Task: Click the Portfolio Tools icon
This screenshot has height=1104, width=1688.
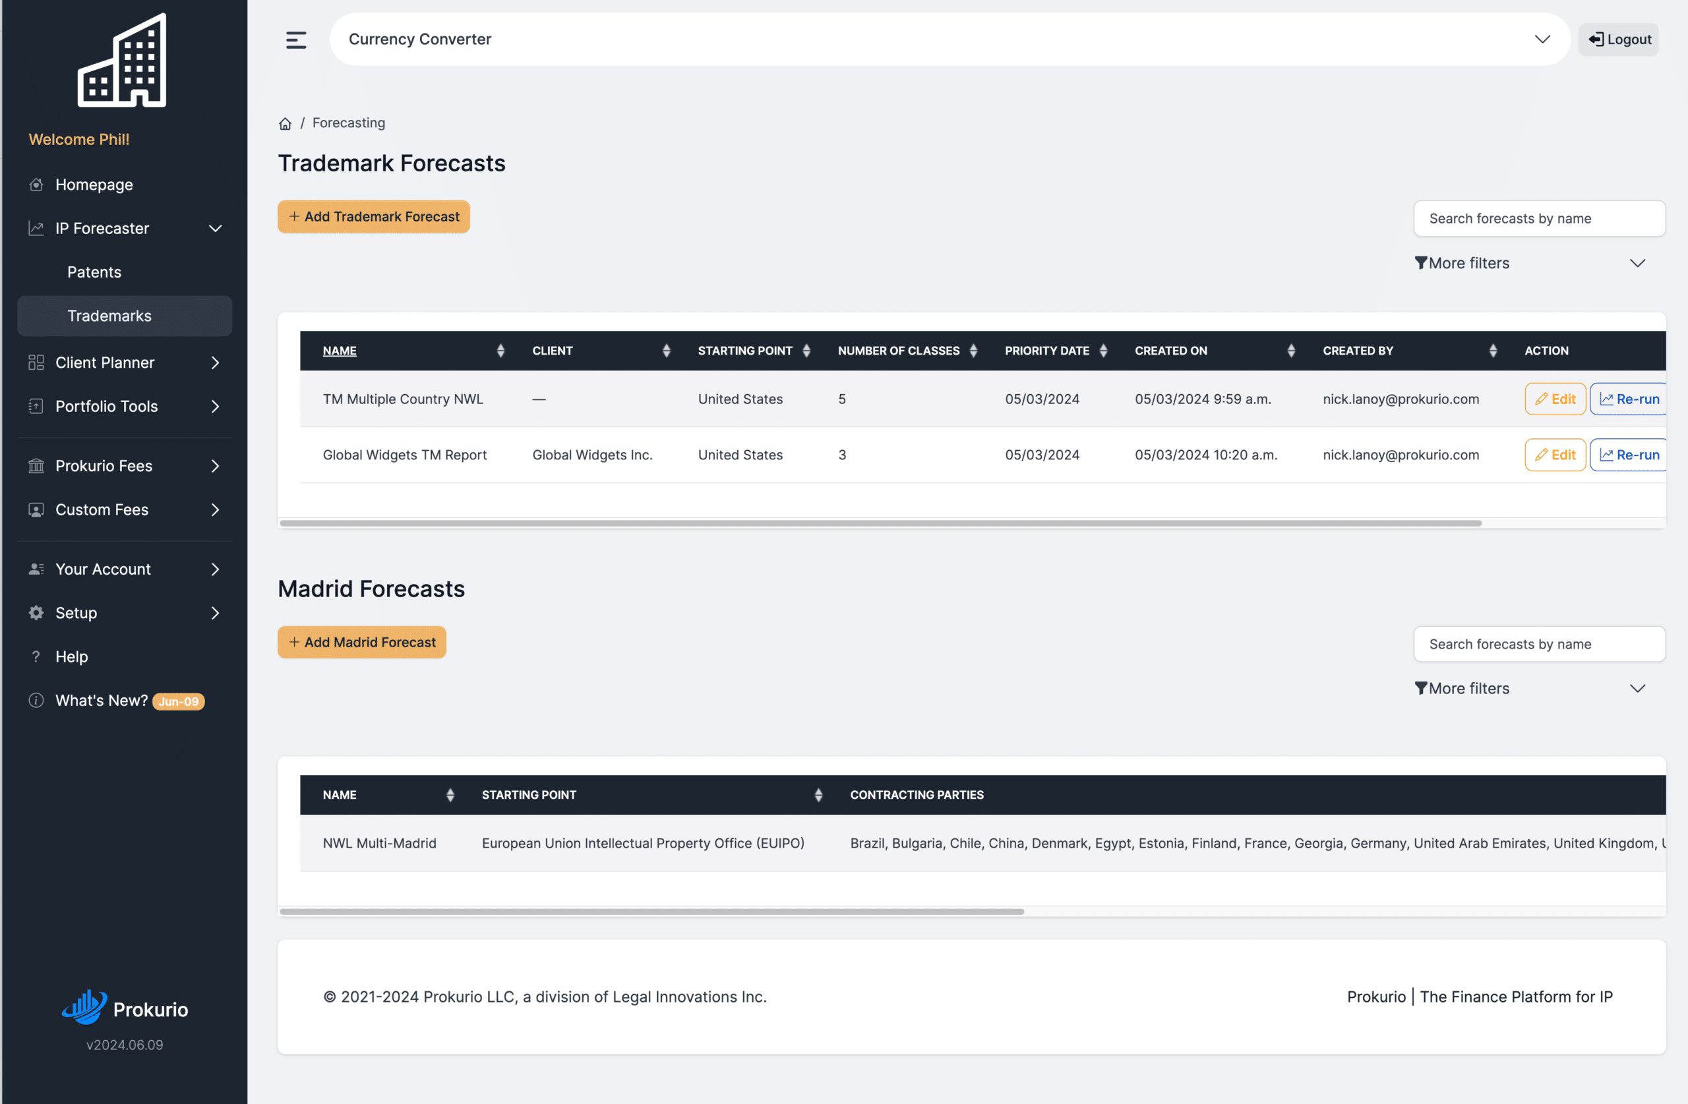Action: [36, 406]
